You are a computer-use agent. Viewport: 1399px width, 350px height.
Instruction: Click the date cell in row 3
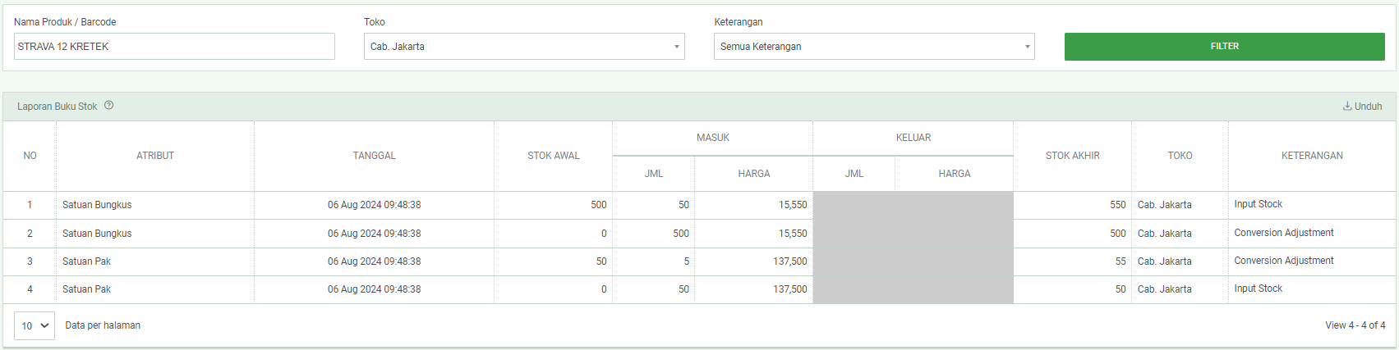point(374,261)
